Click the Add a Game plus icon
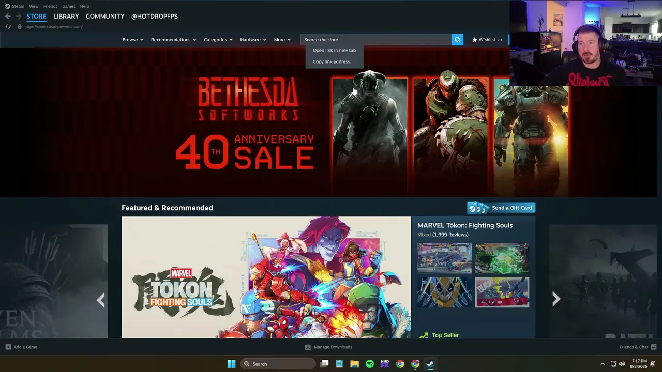 click(x=8, y=347)
